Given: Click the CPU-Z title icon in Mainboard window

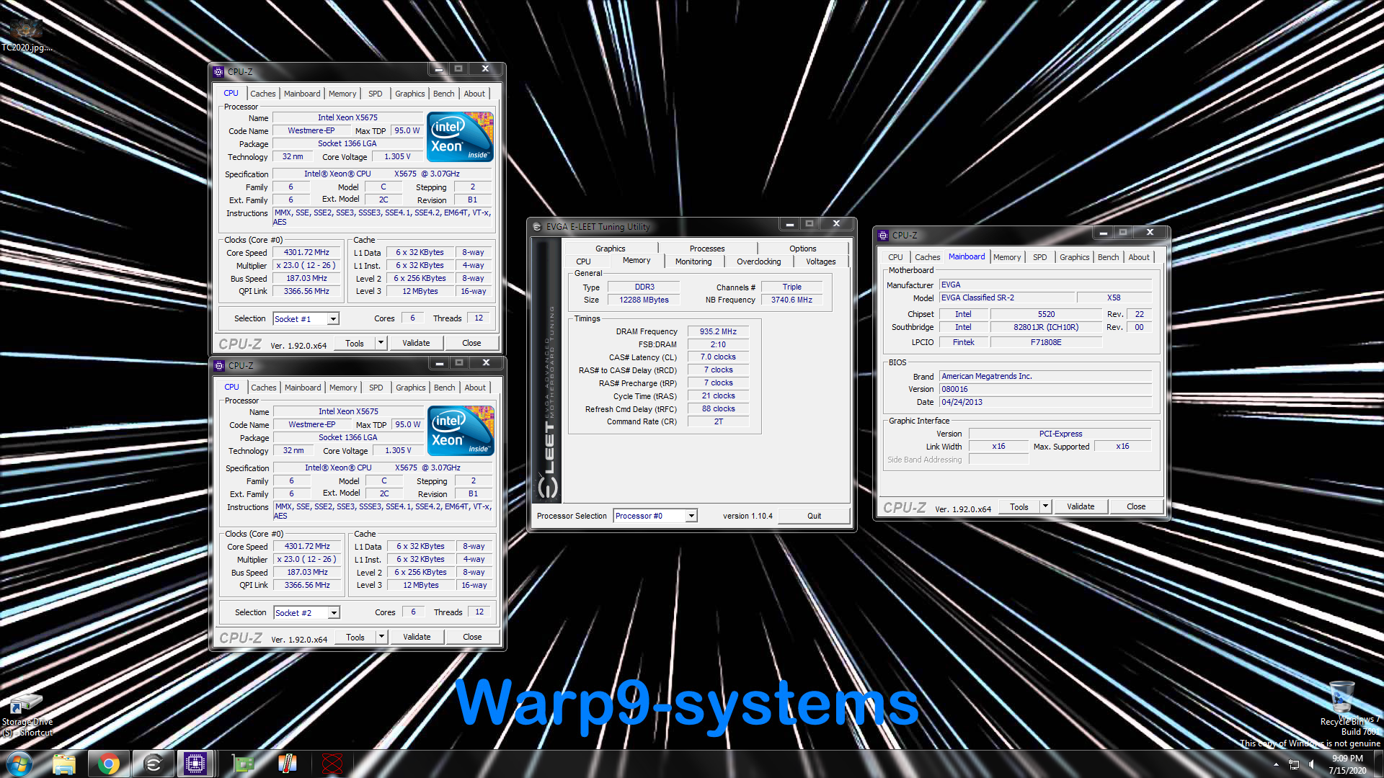Looking at the screenshot, I should pos(883,235).
